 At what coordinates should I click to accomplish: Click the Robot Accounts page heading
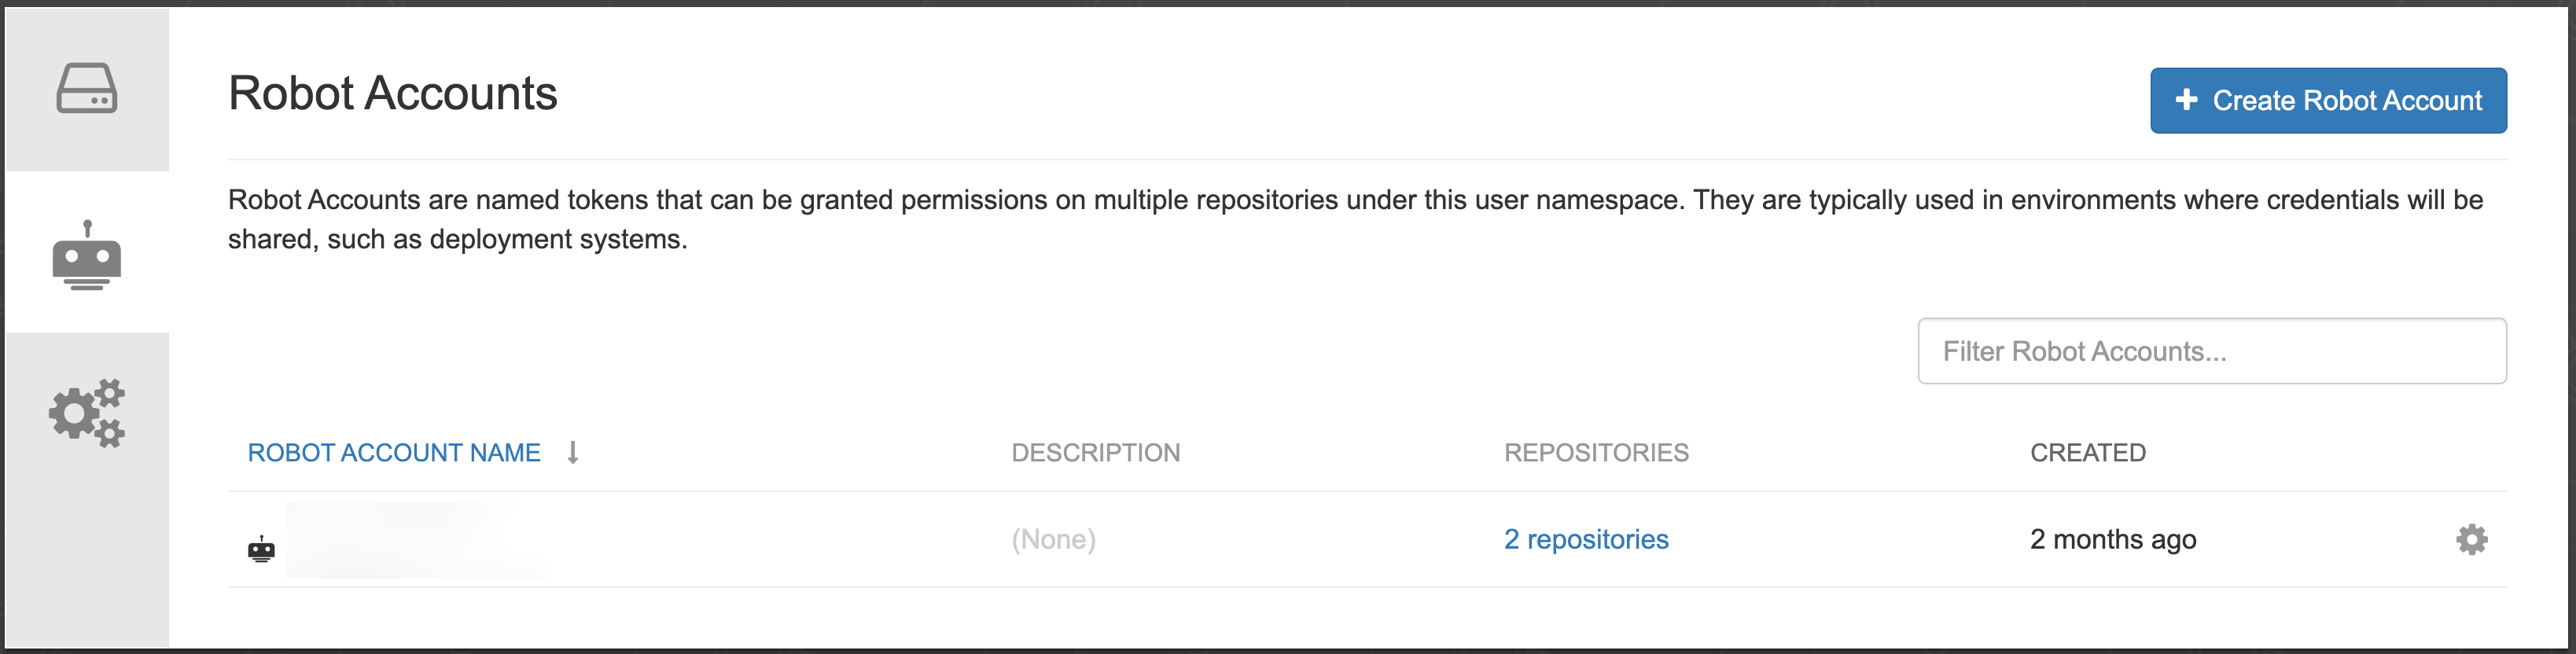(392, 93)
